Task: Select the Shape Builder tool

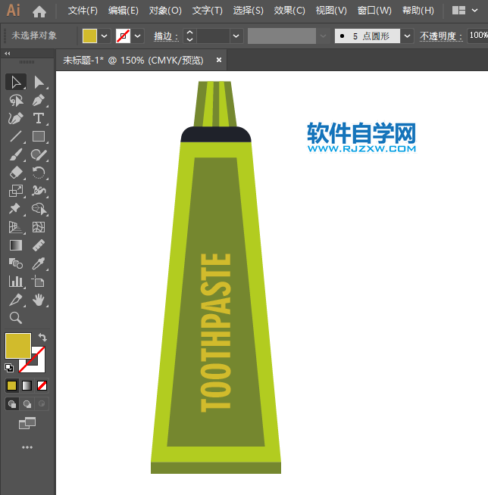Action: point(39,209)
